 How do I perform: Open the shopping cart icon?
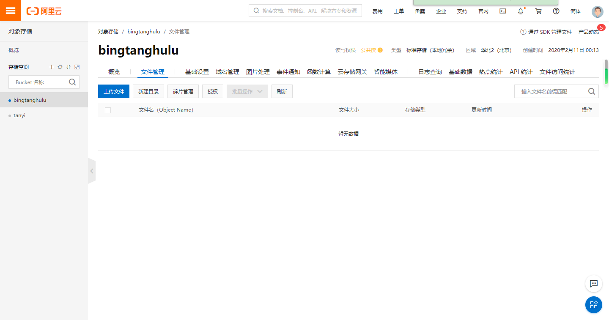(538, 11)
